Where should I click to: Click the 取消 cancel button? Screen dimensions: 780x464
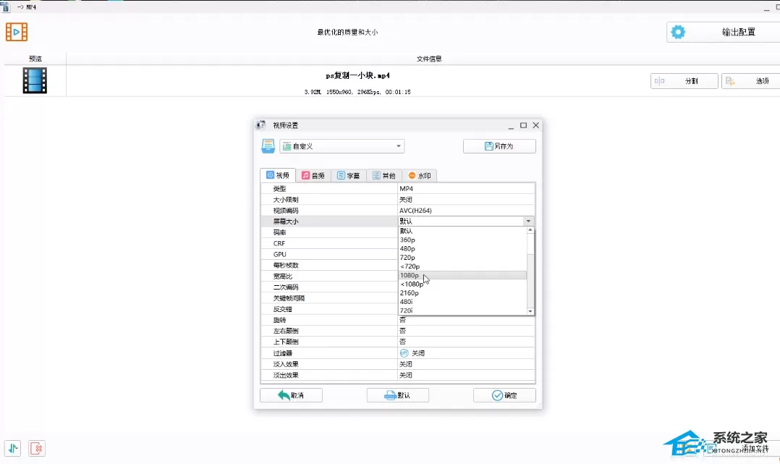click(x=291, y=395)
